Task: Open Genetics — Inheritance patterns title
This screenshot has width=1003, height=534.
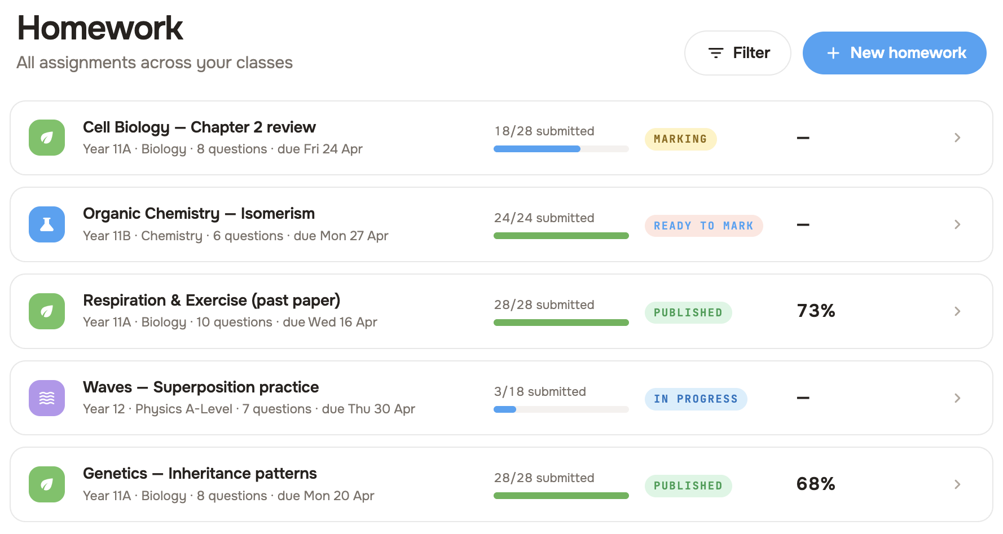Action: 200,474
